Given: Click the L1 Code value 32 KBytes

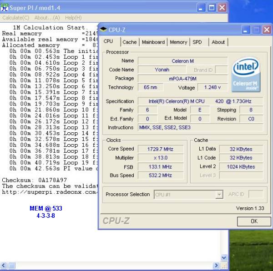Looking at the screenshot, I should pos(241,158).
